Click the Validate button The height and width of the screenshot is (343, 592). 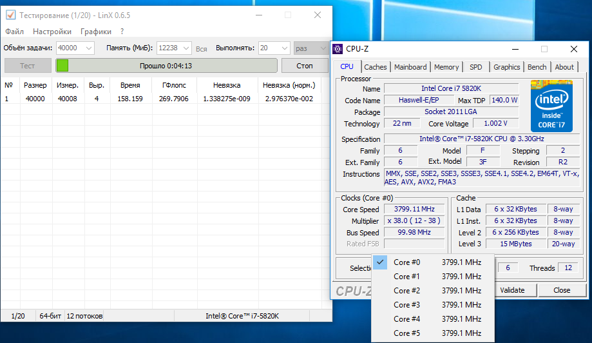512,290
